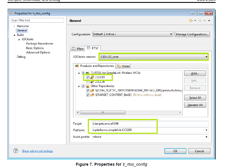Viewport: 232px width, 168px height.
Task: Click the Select All button
Action: [x=195, y=98]
